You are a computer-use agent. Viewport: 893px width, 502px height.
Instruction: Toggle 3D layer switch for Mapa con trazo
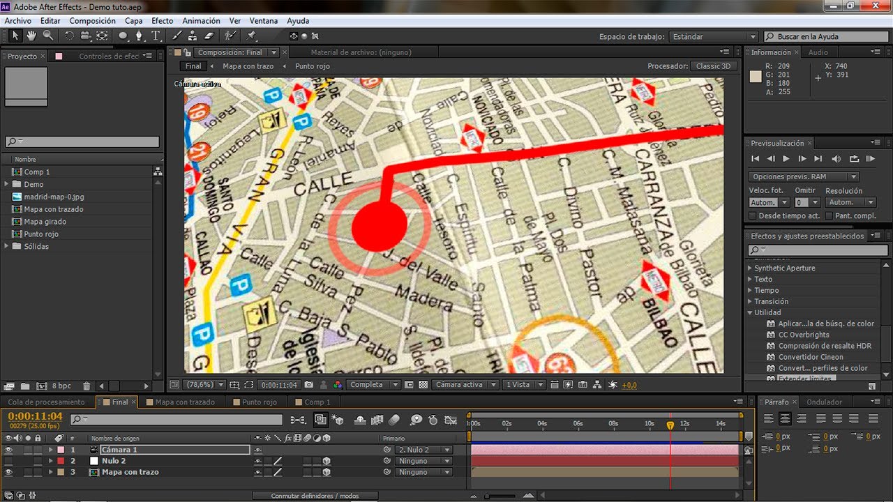click(327, 472)
